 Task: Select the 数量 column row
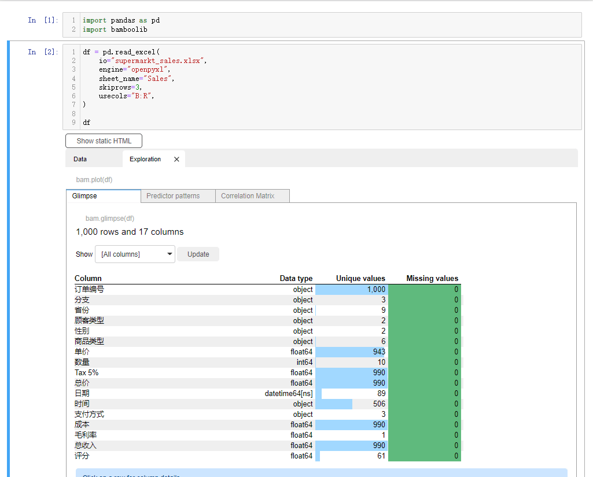pos(268,362)
